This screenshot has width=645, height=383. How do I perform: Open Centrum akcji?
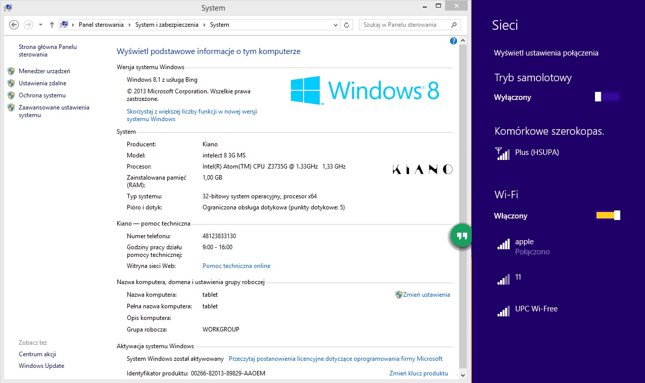pyautogui.click(x=37, y=354)
